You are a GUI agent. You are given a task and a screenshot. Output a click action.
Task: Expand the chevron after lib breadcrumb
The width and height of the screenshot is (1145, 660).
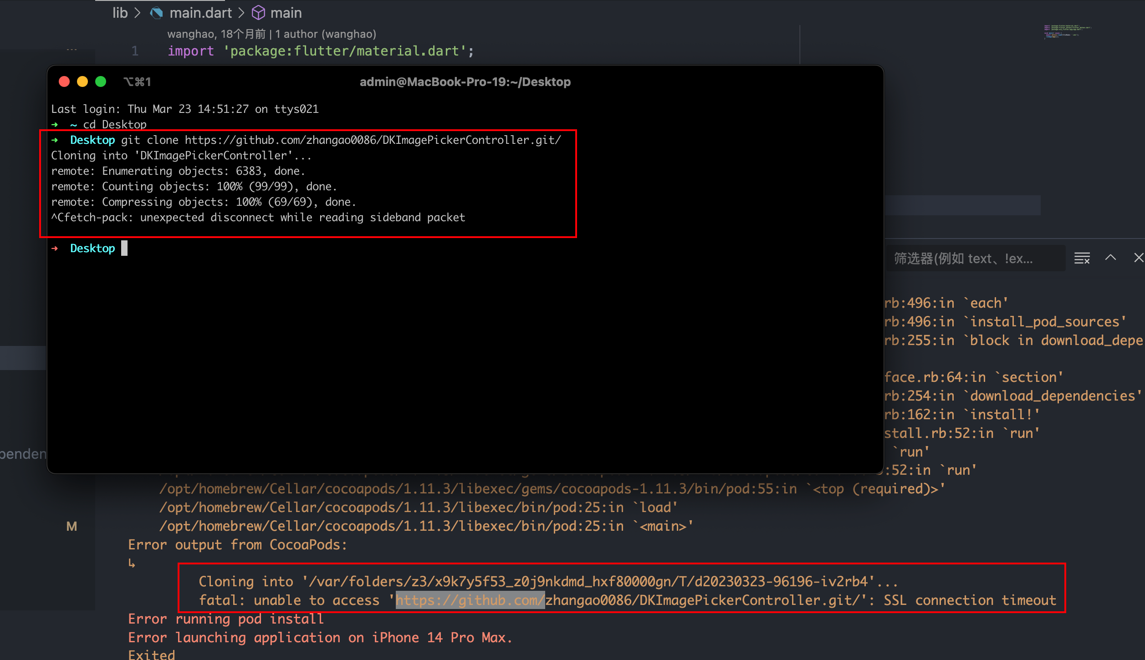[138, 13]
